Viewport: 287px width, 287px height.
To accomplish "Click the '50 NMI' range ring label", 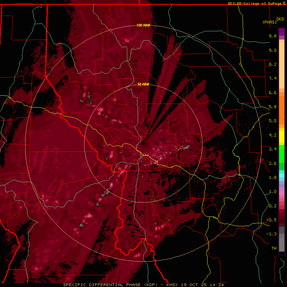I will 143,84.
